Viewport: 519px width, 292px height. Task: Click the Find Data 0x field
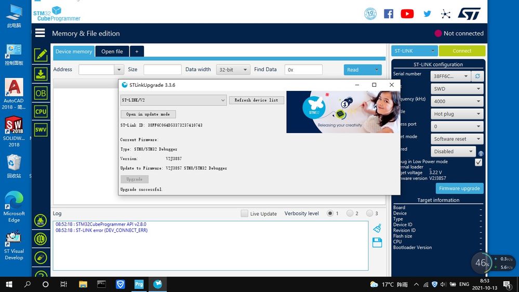click(x=303, y=70)
